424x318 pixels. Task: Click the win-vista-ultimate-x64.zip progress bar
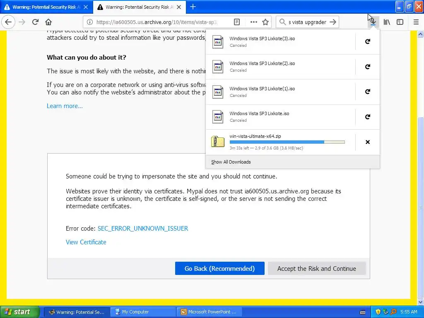tap(287, 142)
